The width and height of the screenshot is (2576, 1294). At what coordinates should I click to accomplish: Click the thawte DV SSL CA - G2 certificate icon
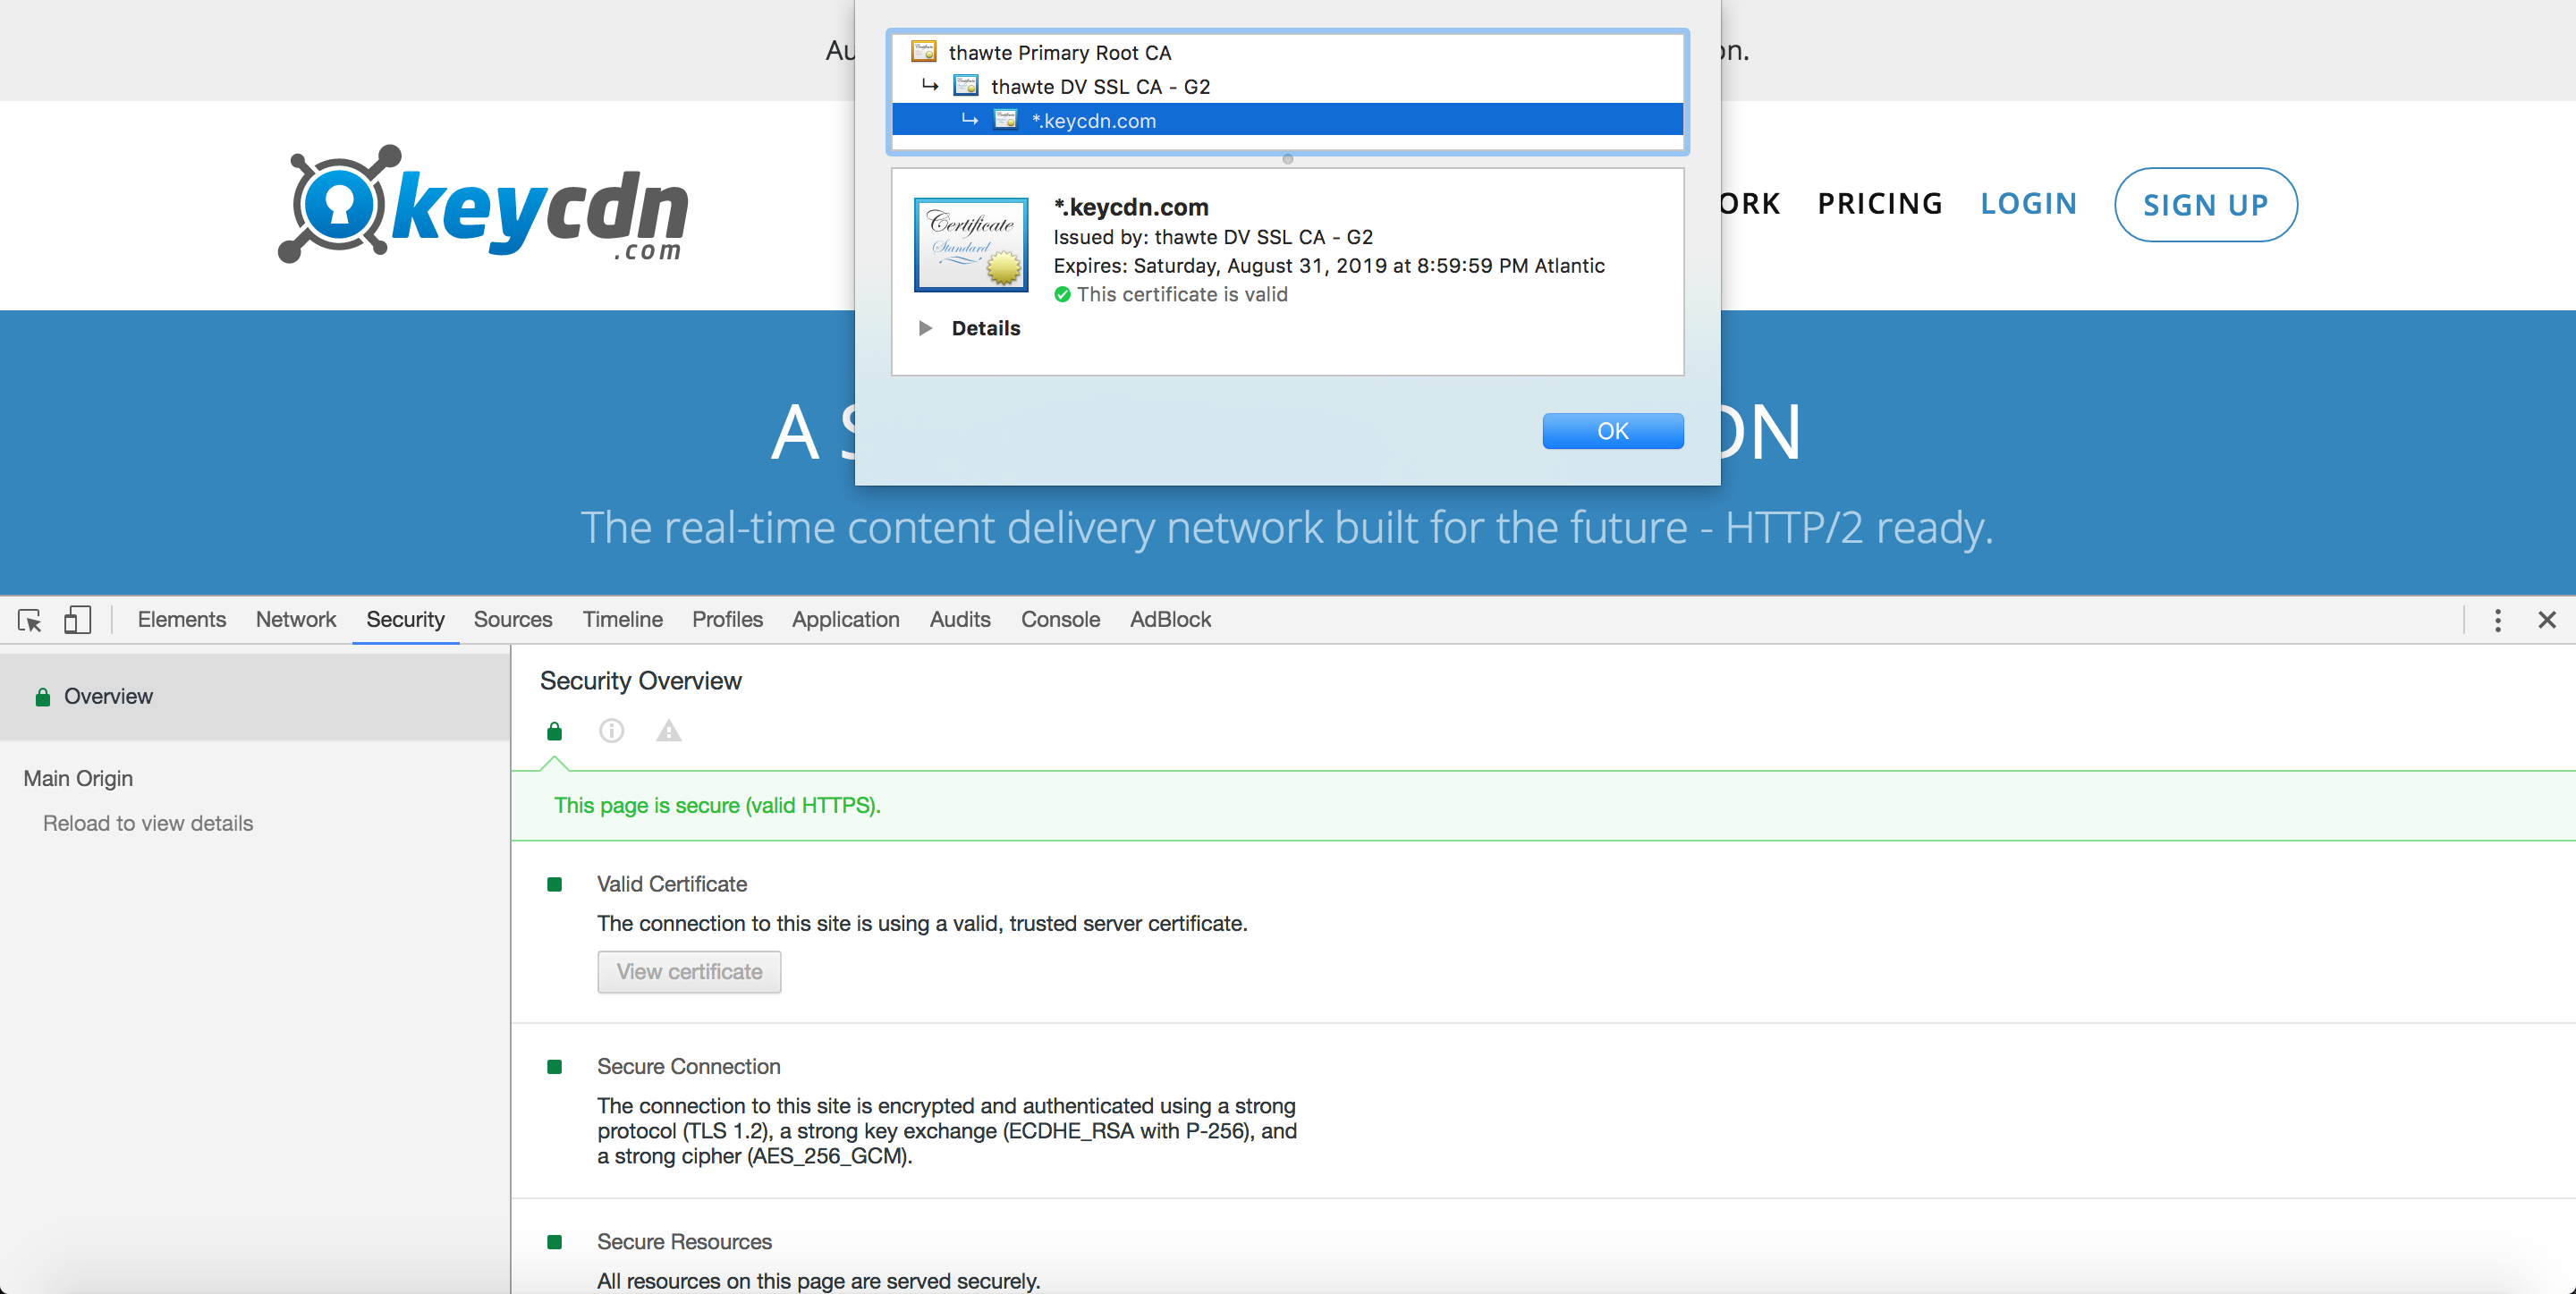tap(965, 85)
